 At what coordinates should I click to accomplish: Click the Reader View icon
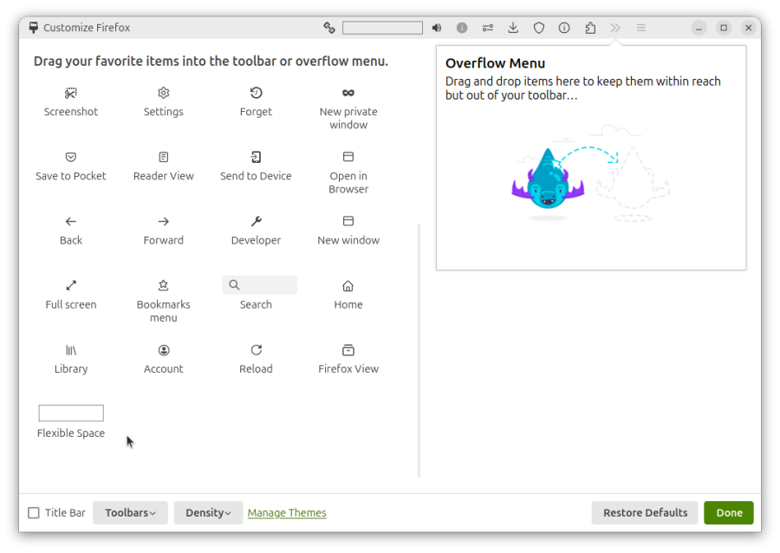[x=164, y=157]
